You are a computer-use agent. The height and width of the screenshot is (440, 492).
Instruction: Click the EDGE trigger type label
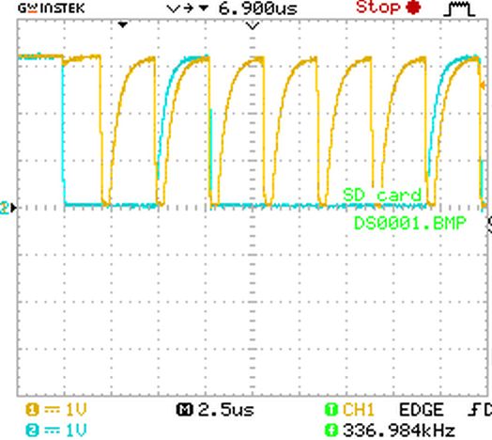tap(422, 410)
